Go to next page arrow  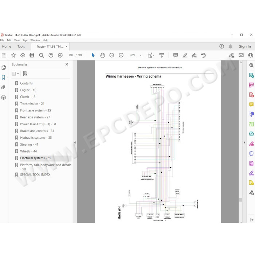60,55
